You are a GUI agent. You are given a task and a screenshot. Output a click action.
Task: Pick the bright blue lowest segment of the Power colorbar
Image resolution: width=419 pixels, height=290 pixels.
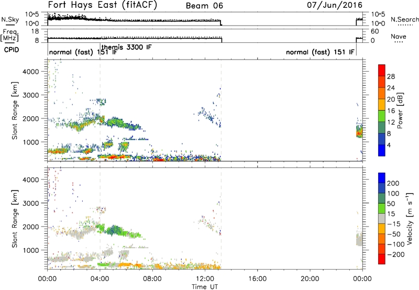tap(382, 150)
